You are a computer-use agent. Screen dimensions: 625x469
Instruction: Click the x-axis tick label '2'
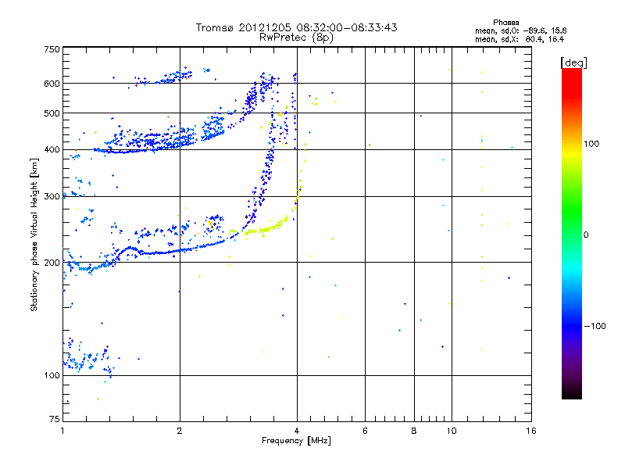(x=180, y=431)
